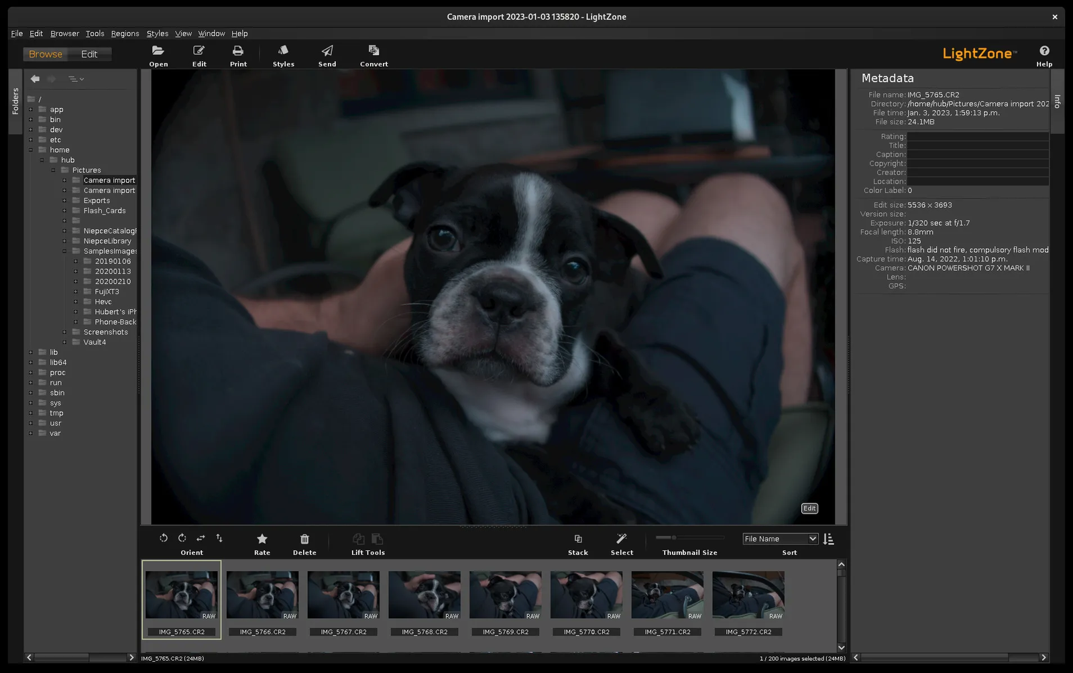Open the Styles tool
Viewport: 1073px width, 673px height.
[283, 51]
